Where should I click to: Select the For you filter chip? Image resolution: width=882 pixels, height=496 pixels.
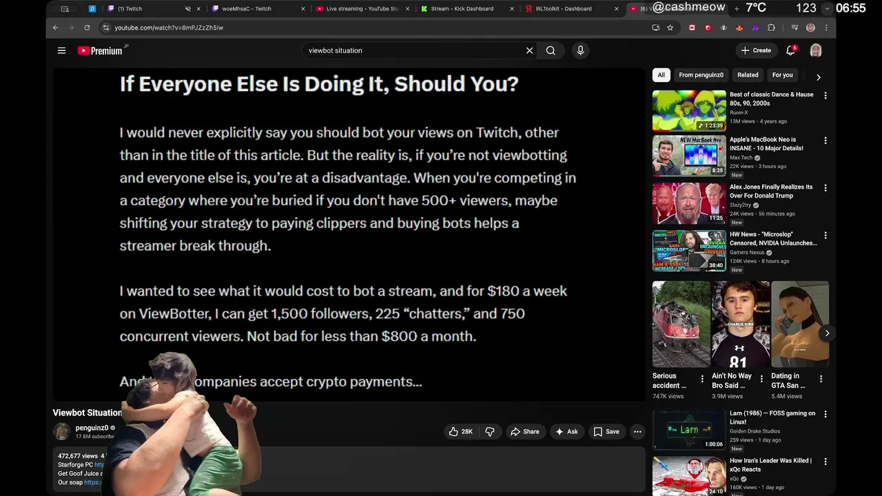click(782, 75)
